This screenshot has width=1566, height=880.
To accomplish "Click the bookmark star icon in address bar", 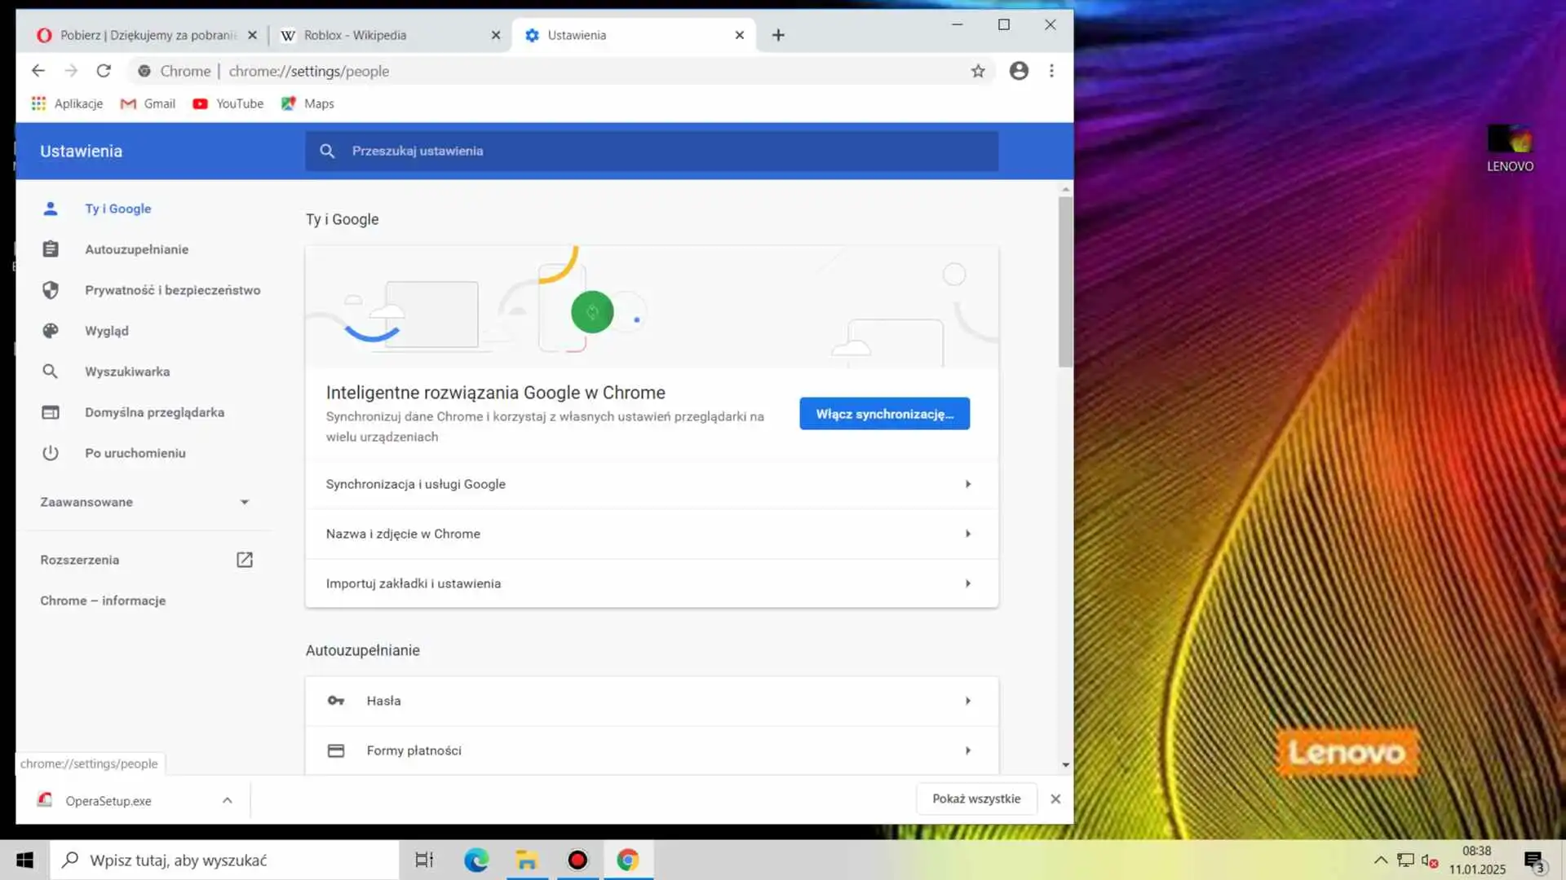I will pyautogui.click(x=978, y=71).
